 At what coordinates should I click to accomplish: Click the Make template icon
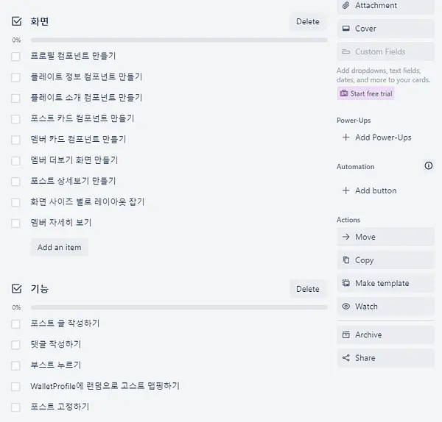tap(346, 283)
